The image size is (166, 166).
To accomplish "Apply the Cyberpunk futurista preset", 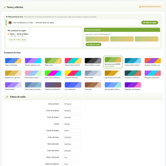I will coord(73,75).
